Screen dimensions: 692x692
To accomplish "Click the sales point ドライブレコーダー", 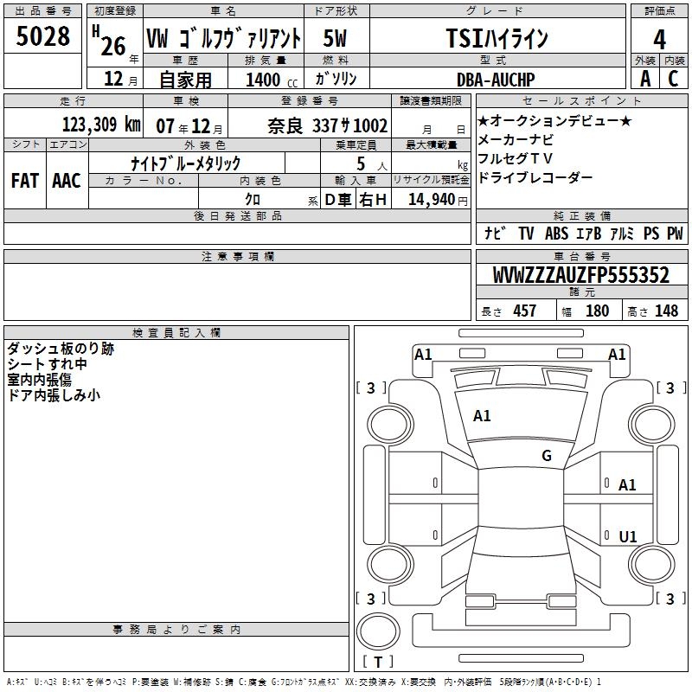I will [535, 177].
